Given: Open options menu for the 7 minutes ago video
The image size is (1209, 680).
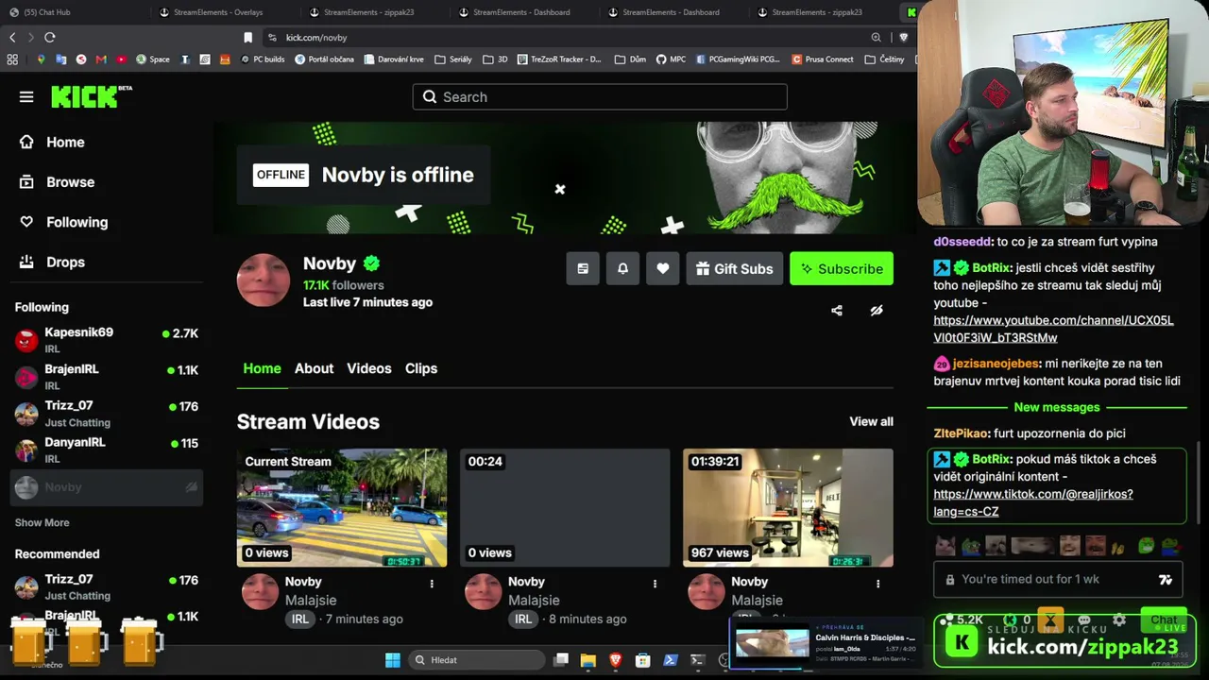Looking at the screenshot, I should pos(432,584).
